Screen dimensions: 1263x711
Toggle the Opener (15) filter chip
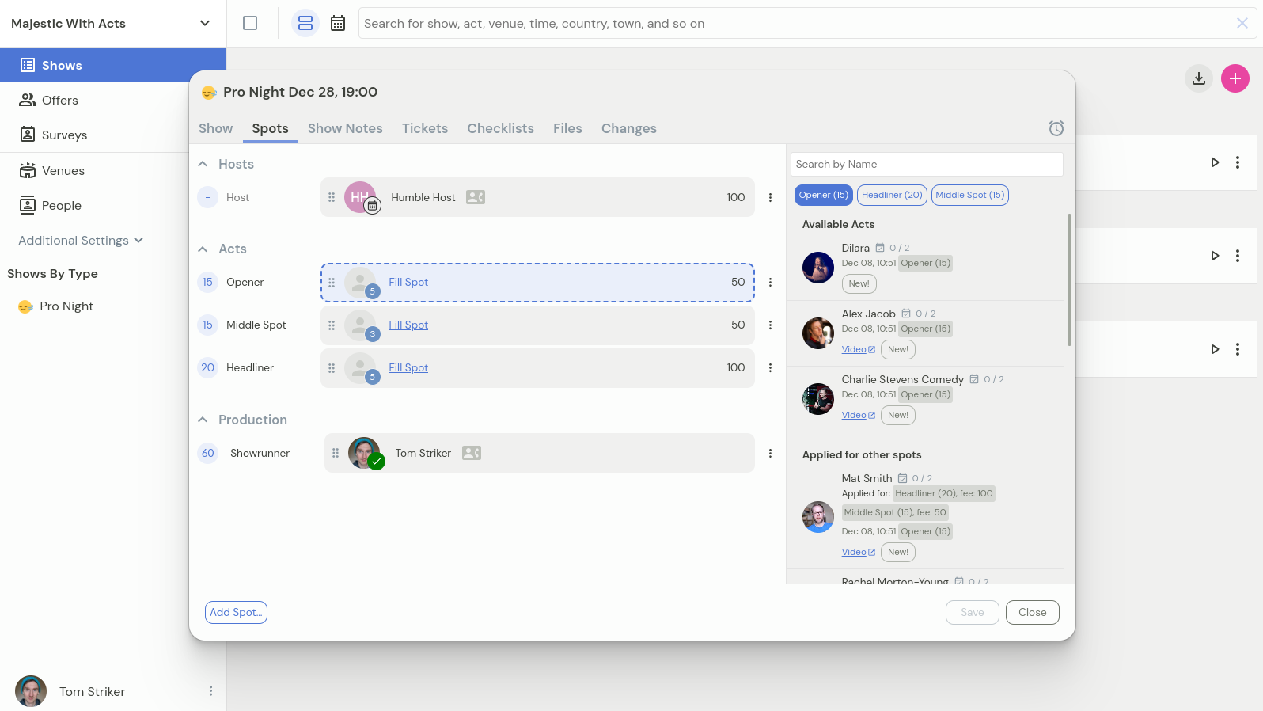tap(823, 195)
